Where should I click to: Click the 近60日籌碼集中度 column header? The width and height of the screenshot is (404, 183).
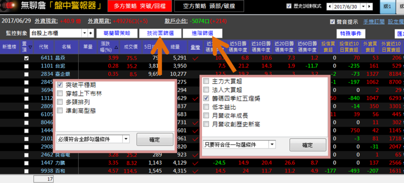click(x=307, y=47)
